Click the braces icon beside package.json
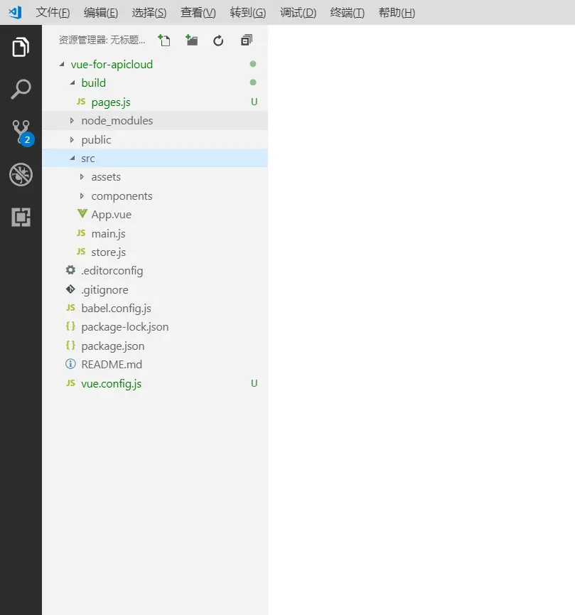 tap(70, 345)
